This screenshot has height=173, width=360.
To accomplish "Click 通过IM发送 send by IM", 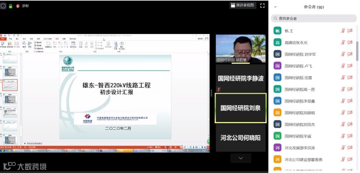I will coord(122,46).
